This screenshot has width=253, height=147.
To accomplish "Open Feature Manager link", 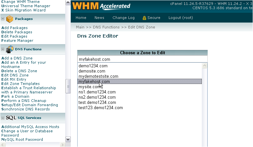I will [17, 41].
